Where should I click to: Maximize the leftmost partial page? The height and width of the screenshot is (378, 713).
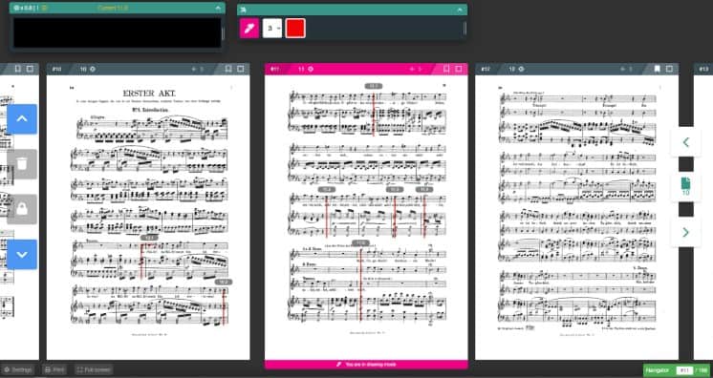click(30, 69)
